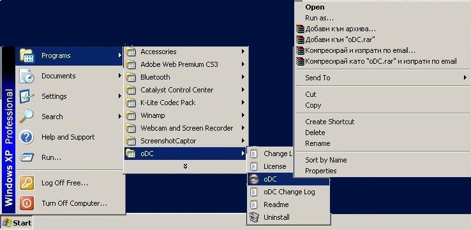Viewport: 471px width, 230px height.
Task: Click the License notepad icon
Action: coord(254,166)
